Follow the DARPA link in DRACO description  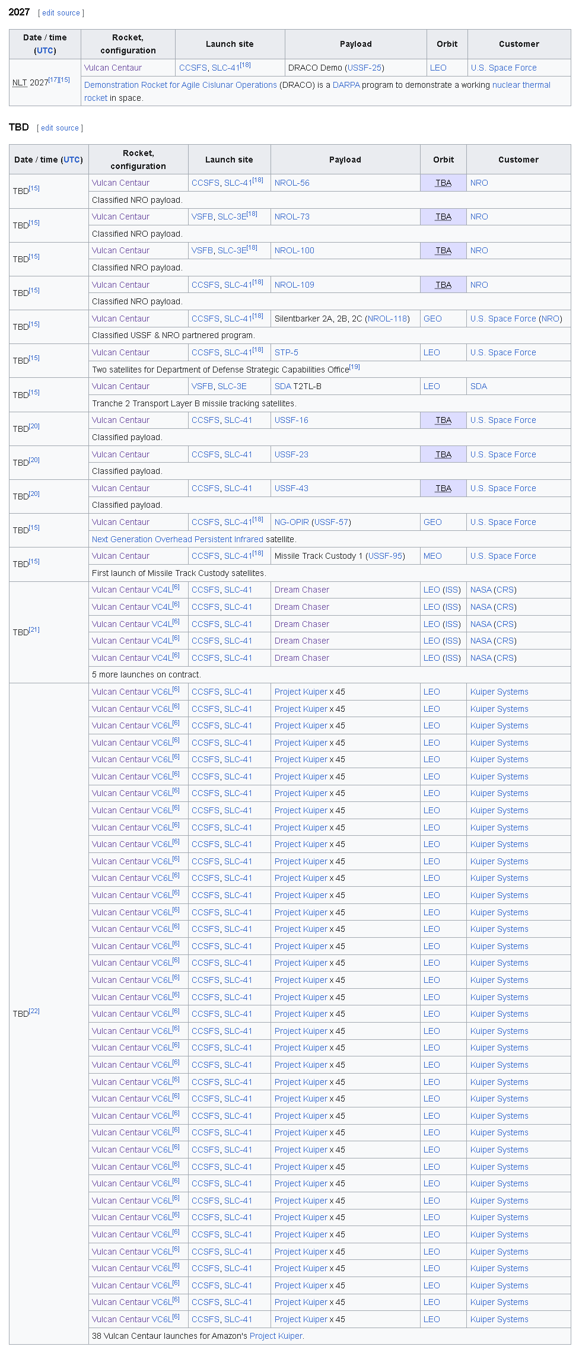click(x=346, y=85)
